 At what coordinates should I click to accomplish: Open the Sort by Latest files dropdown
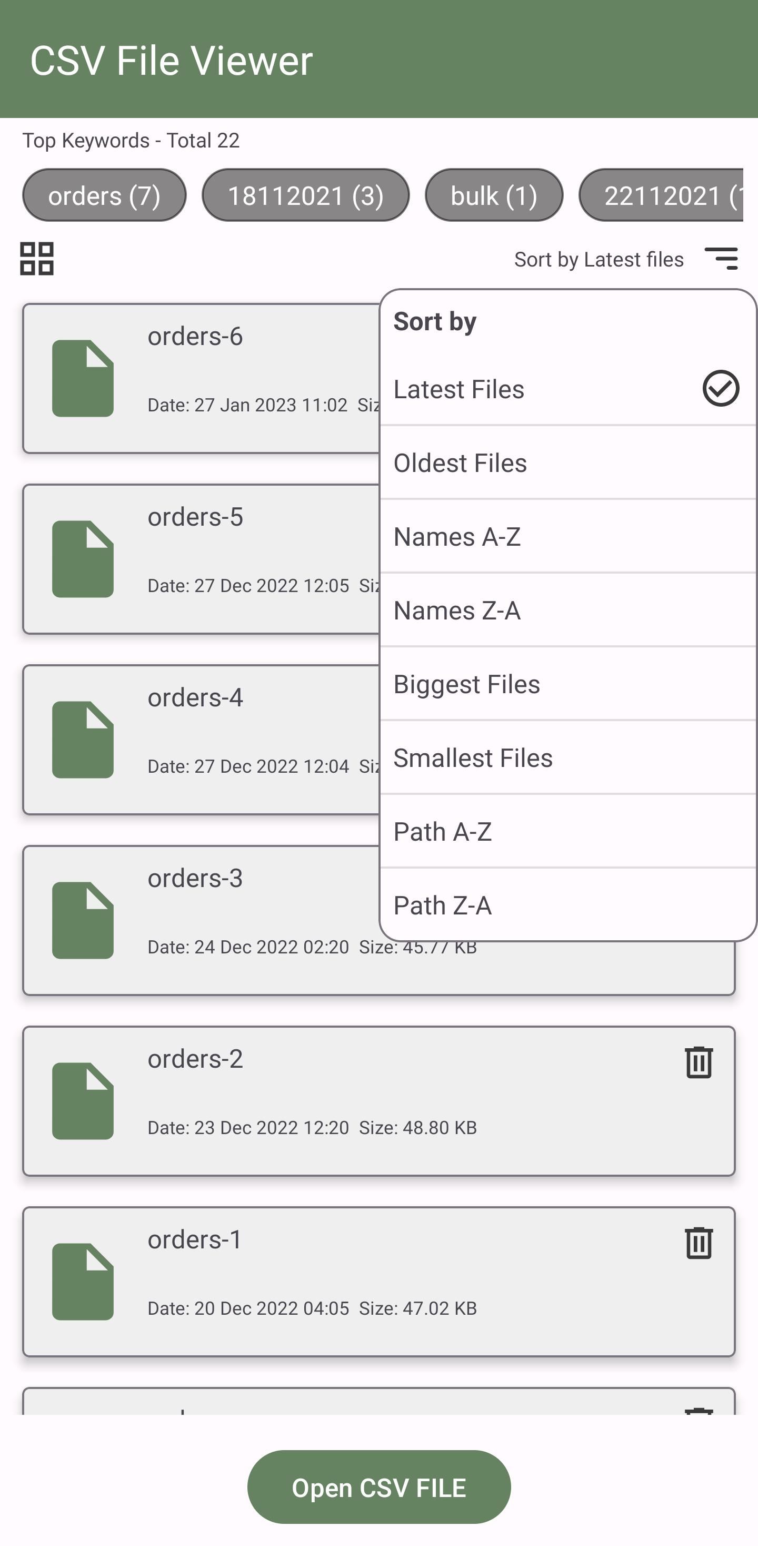point(599,259)
